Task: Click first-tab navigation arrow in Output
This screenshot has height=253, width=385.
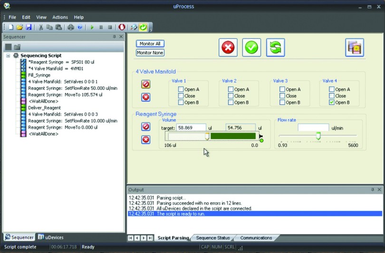Action: point(131,238)
